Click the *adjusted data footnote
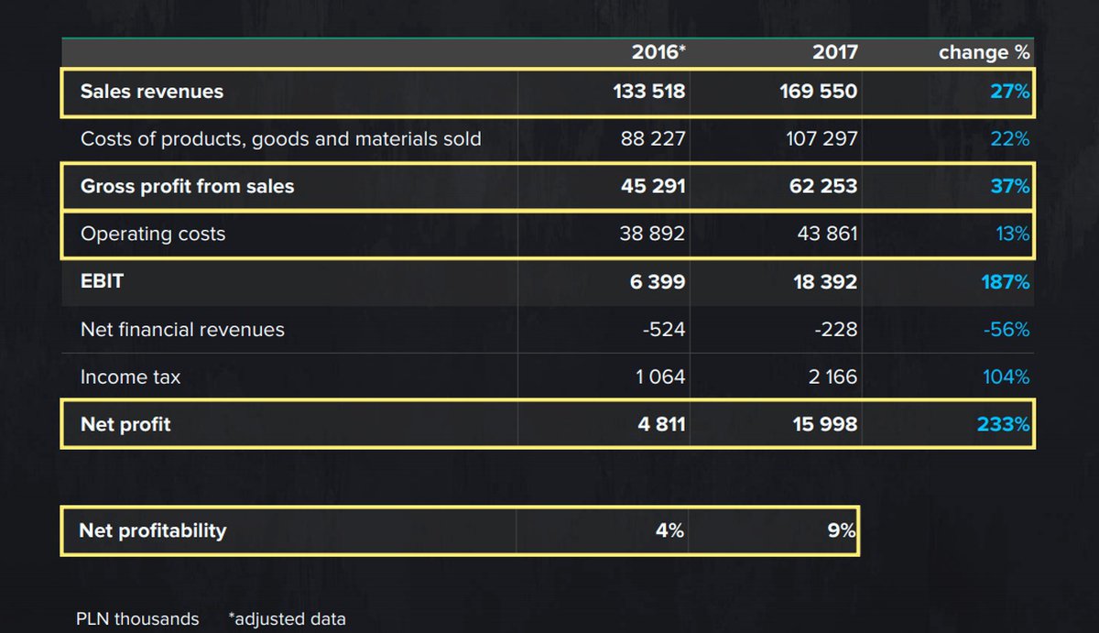This screenshot has width=1099, height=633. 288,619
